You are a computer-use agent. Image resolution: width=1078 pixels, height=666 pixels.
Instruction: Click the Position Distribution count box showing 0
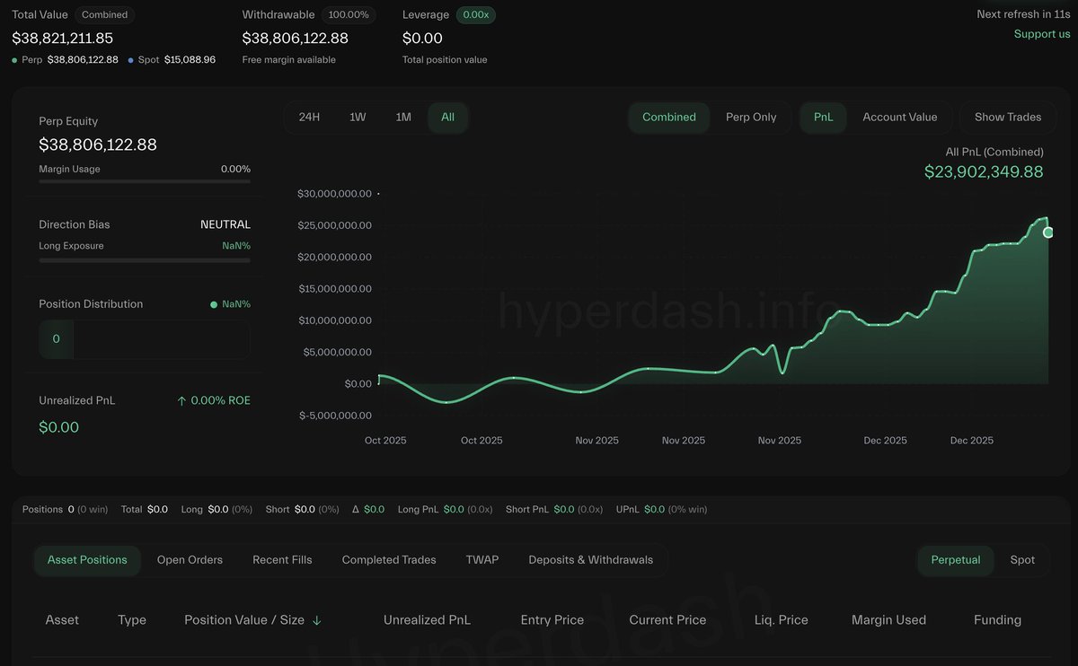(55, 339)
